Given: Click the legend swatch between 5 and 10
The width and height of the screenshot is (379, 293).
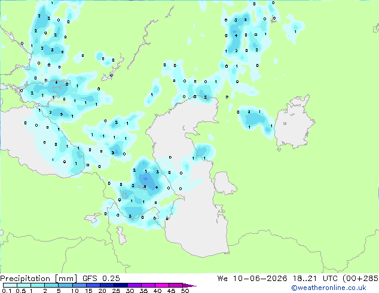Looking at the screenshot, I should [x=65, y=285].
